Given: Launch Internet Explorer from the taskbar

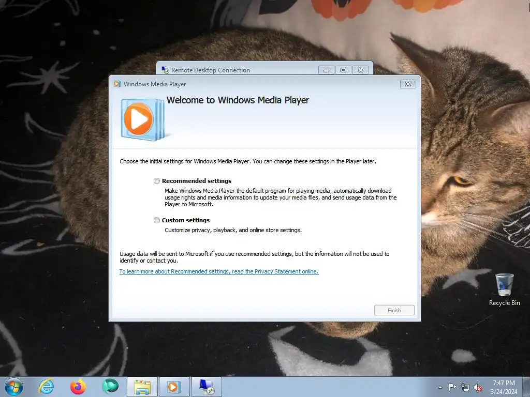Looking at the screenshot, I should (46, 387).
